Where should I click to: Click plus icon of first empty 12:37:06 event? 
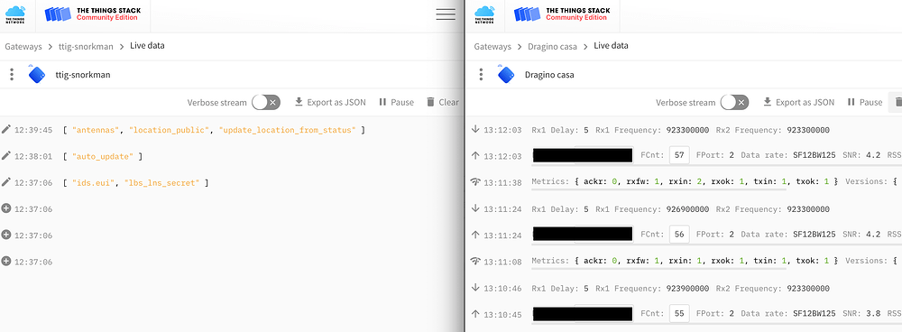pyautogui.click(x=6, y=208)
